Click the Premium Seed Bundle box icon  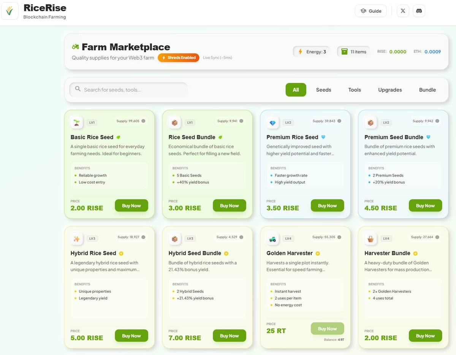tap(370, 123)
